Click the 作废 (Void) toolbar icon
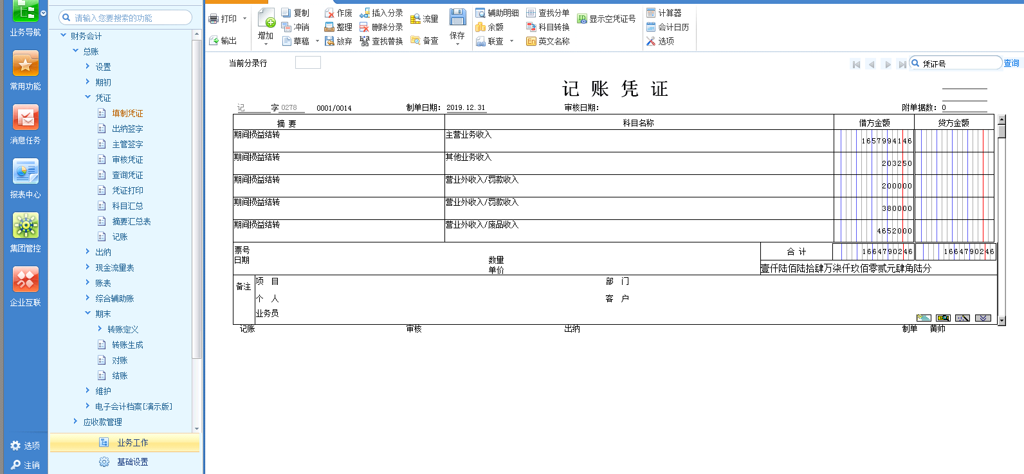The height and width of the screenshot is (474, 1024). [329, 13]
